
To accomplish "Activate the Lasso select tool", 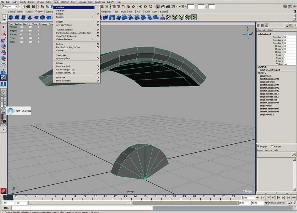I will pyautogui.click(x=3, y=34).
